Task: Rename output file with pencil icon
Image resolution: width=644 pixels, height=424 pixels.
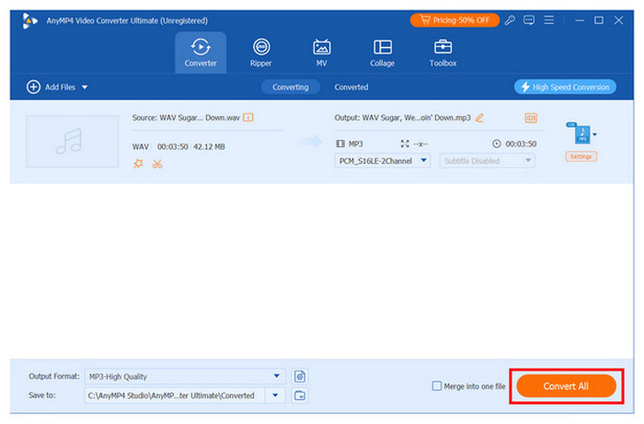Action: (x=479, y=118)
